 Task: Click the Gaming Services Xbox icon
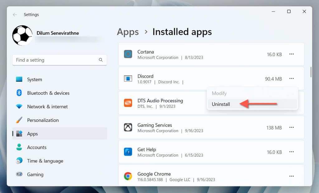[x=128, y=128]
